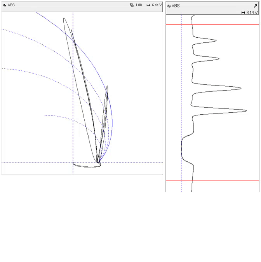Select the 6.44 V span value
Screen dimensions: 261x262
157,5
